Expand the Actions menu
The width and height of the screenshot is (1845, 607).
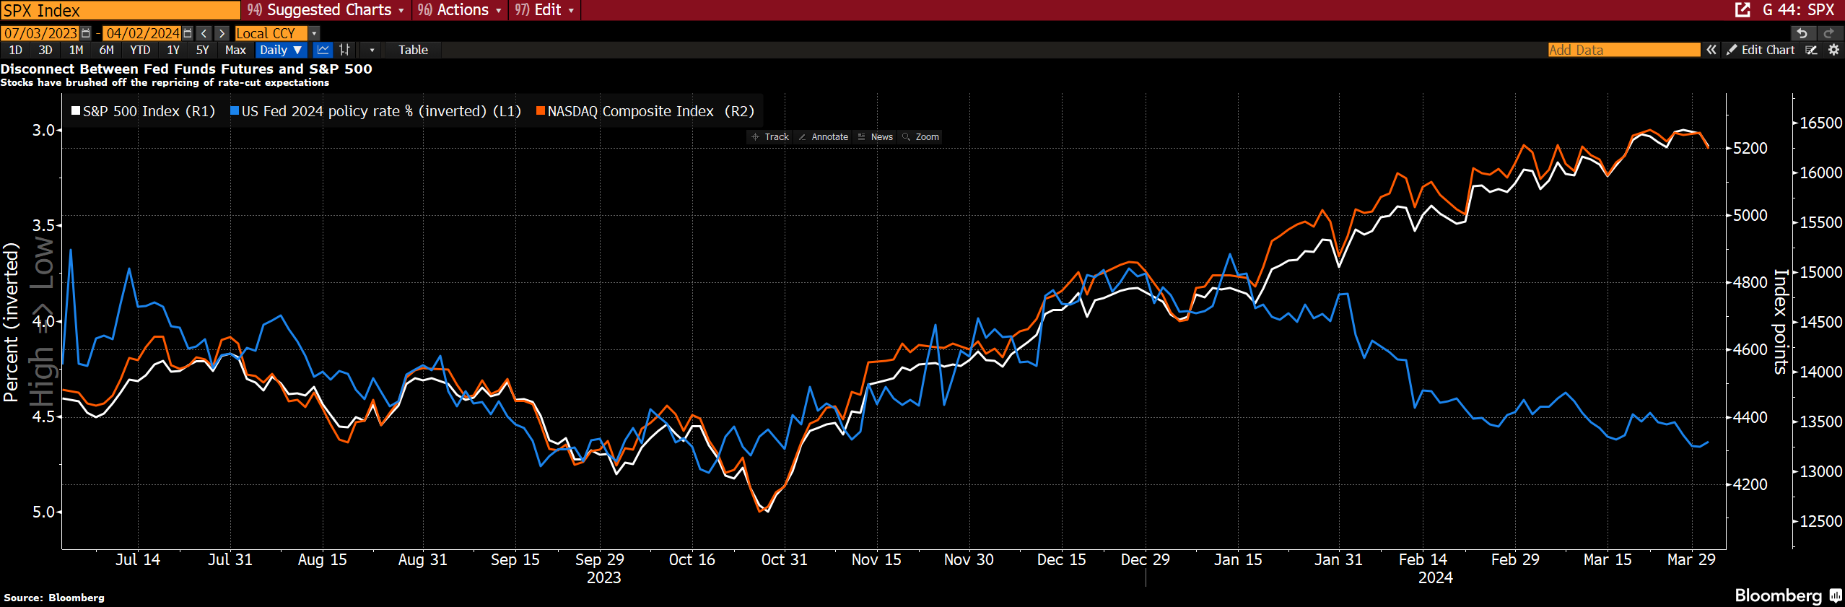coord(459,10)
